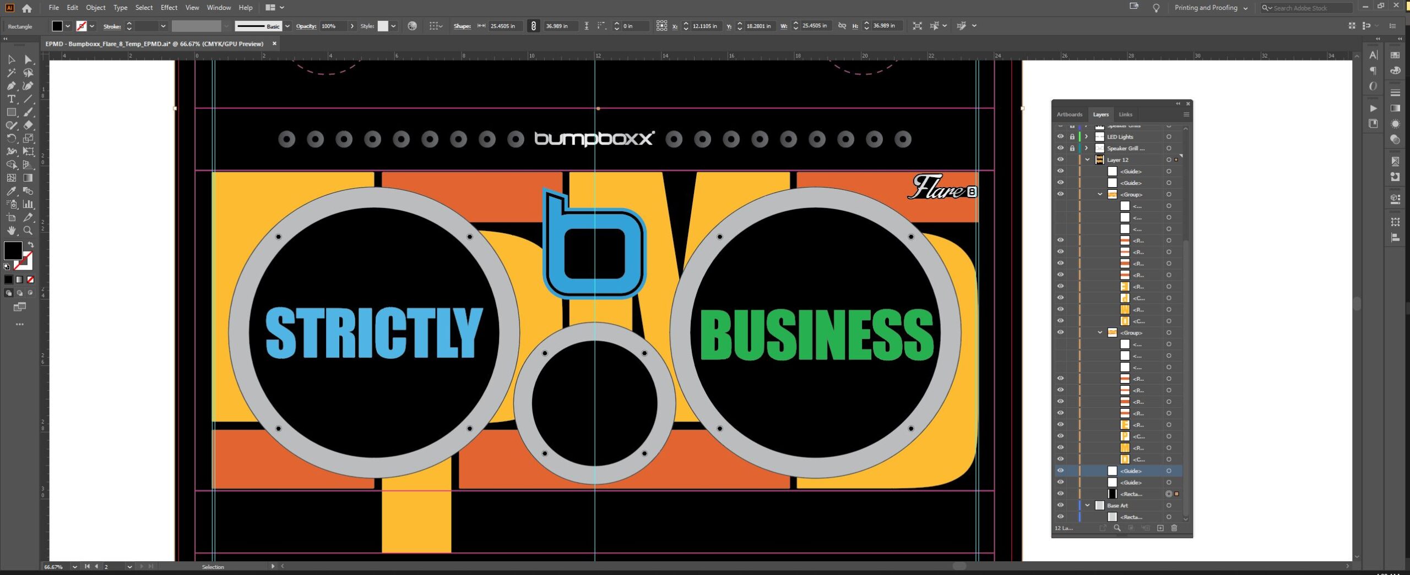Click the Stroke label link
The height and width of the screenshot is (575, 1410).
112,26
